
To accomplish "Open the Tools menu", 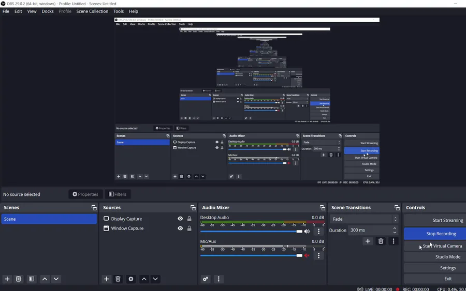I will coord(119,11).
